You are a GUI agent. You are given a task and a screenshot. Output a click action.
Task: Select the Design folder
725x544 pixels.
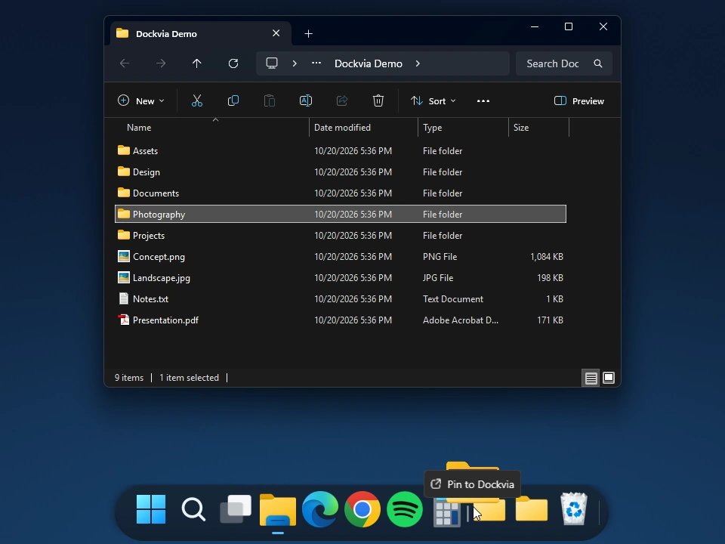click(x=341, y=172)
